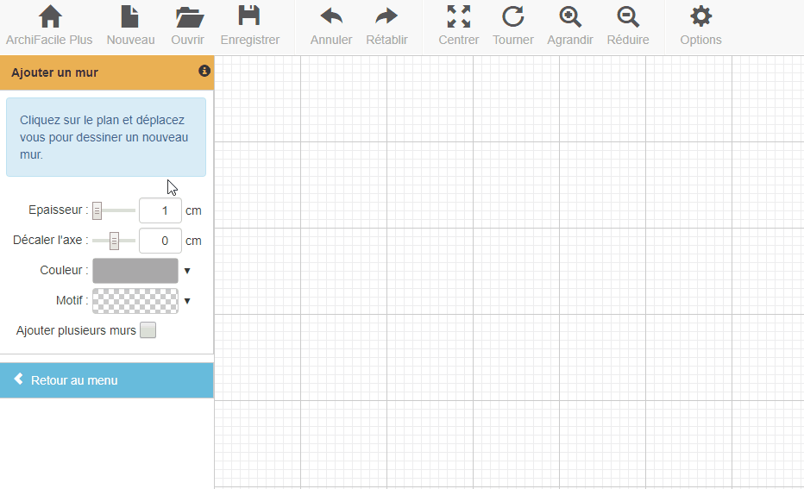
Task: Center the plan view with Centrer
Action: click(x=458, y=17)
